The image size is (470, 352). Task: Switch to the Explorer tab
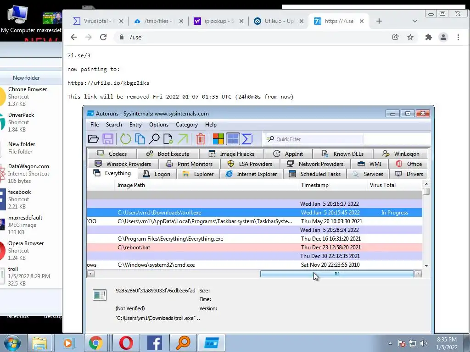(x=198, y=174)
